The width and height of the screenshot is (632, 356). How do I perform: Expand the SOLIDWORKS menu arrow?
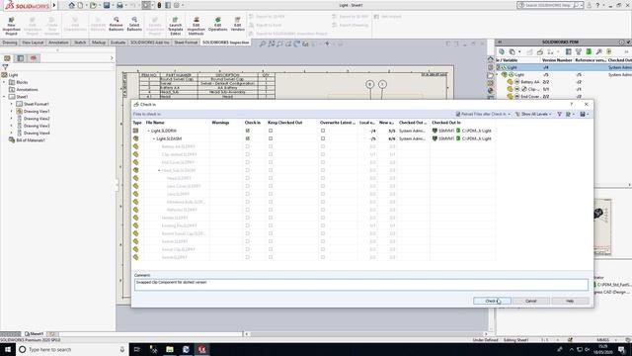55,5
